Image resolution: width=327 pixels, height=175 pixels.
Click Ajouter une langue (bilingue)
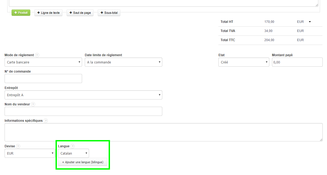click(83, 162)
